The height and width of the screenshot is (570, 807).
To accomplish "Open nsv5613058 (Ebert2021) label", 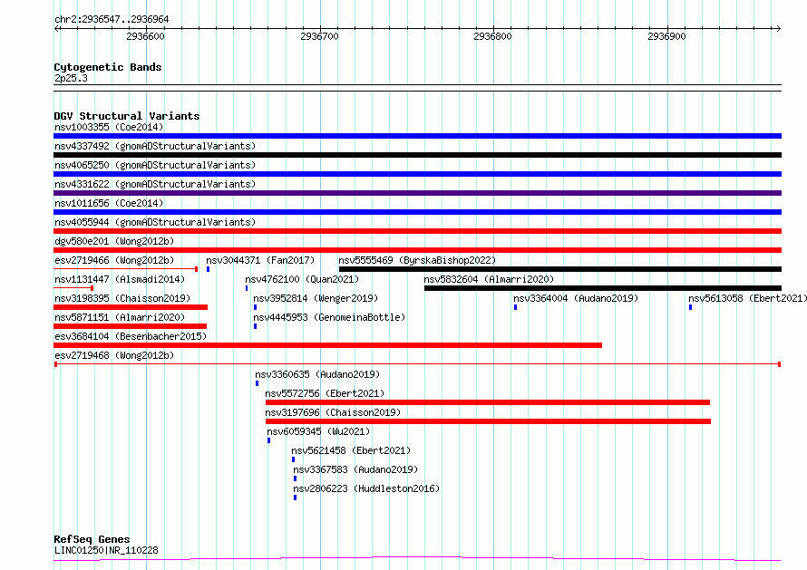I will click(747, 298).
